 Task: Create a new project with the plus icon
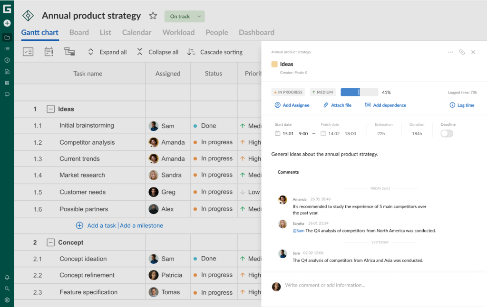(7, 23)
